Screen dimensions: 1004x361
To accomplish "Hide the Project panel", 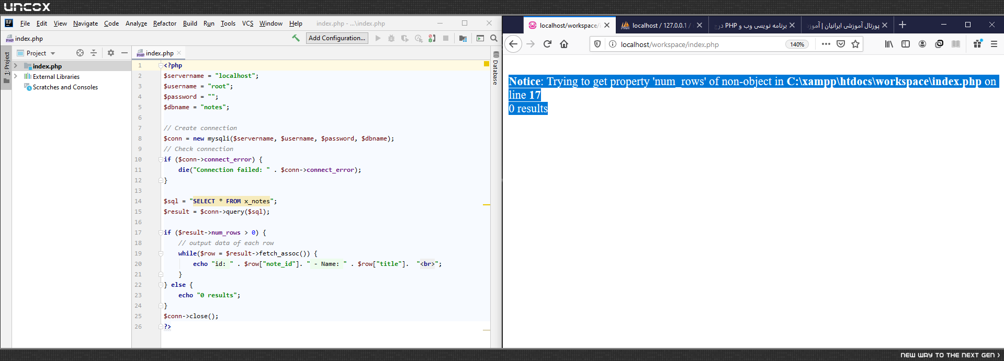I will 125,53.
